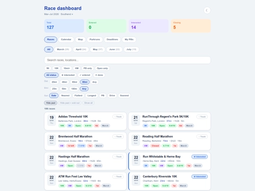The height and width of the screenshot is (191, 255).
Task: Switch to the Calendar tab
Action: tap(66, 40)
